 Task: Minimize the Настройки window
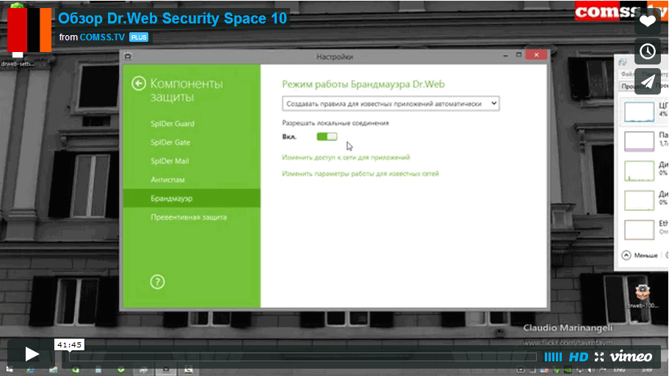[505, 56]
